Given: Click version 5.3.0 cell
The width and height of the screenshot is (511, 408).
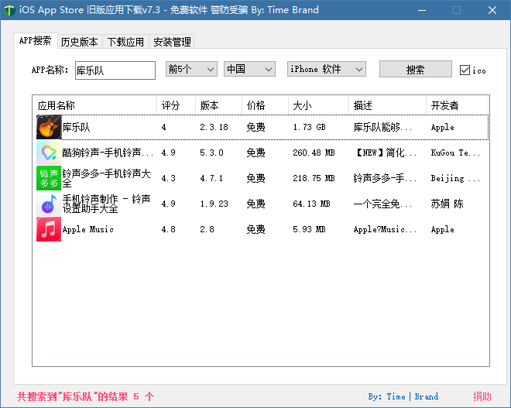Looking at the screenshot, I should 211,153.
